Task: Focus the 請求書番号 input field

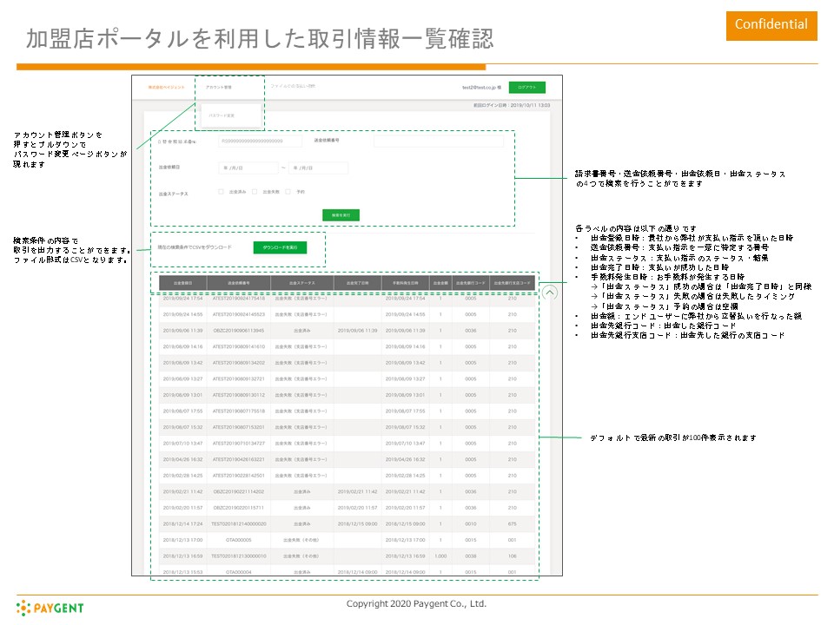Action: point(260,141)
